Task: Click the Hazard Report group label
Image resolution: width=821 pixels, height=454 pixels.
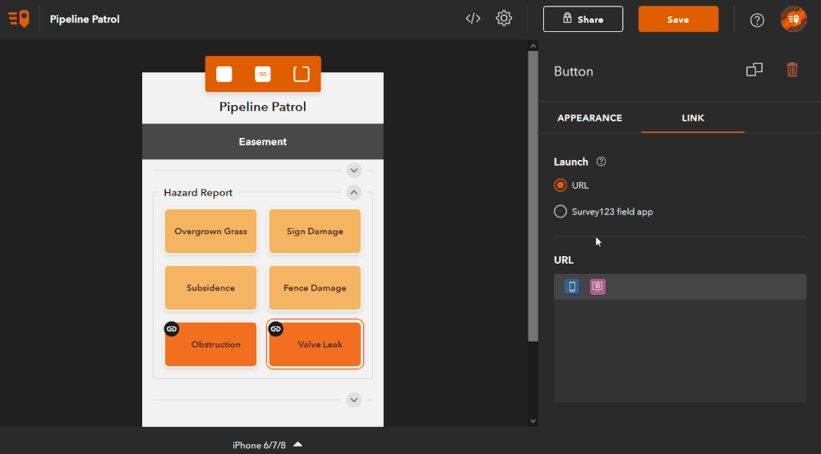Action: click(x=198, y=192)
